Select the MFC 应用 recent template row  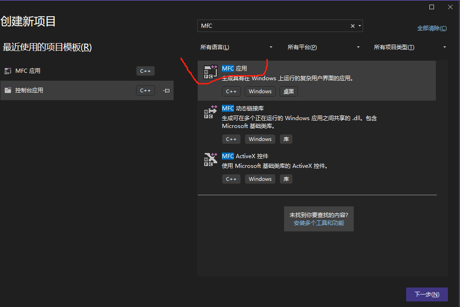tap(87, 71)
